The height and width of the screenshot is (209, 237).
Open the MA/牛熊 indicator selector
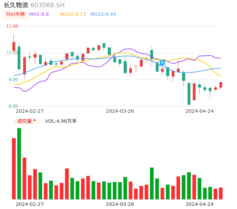(x=16, y=14)
